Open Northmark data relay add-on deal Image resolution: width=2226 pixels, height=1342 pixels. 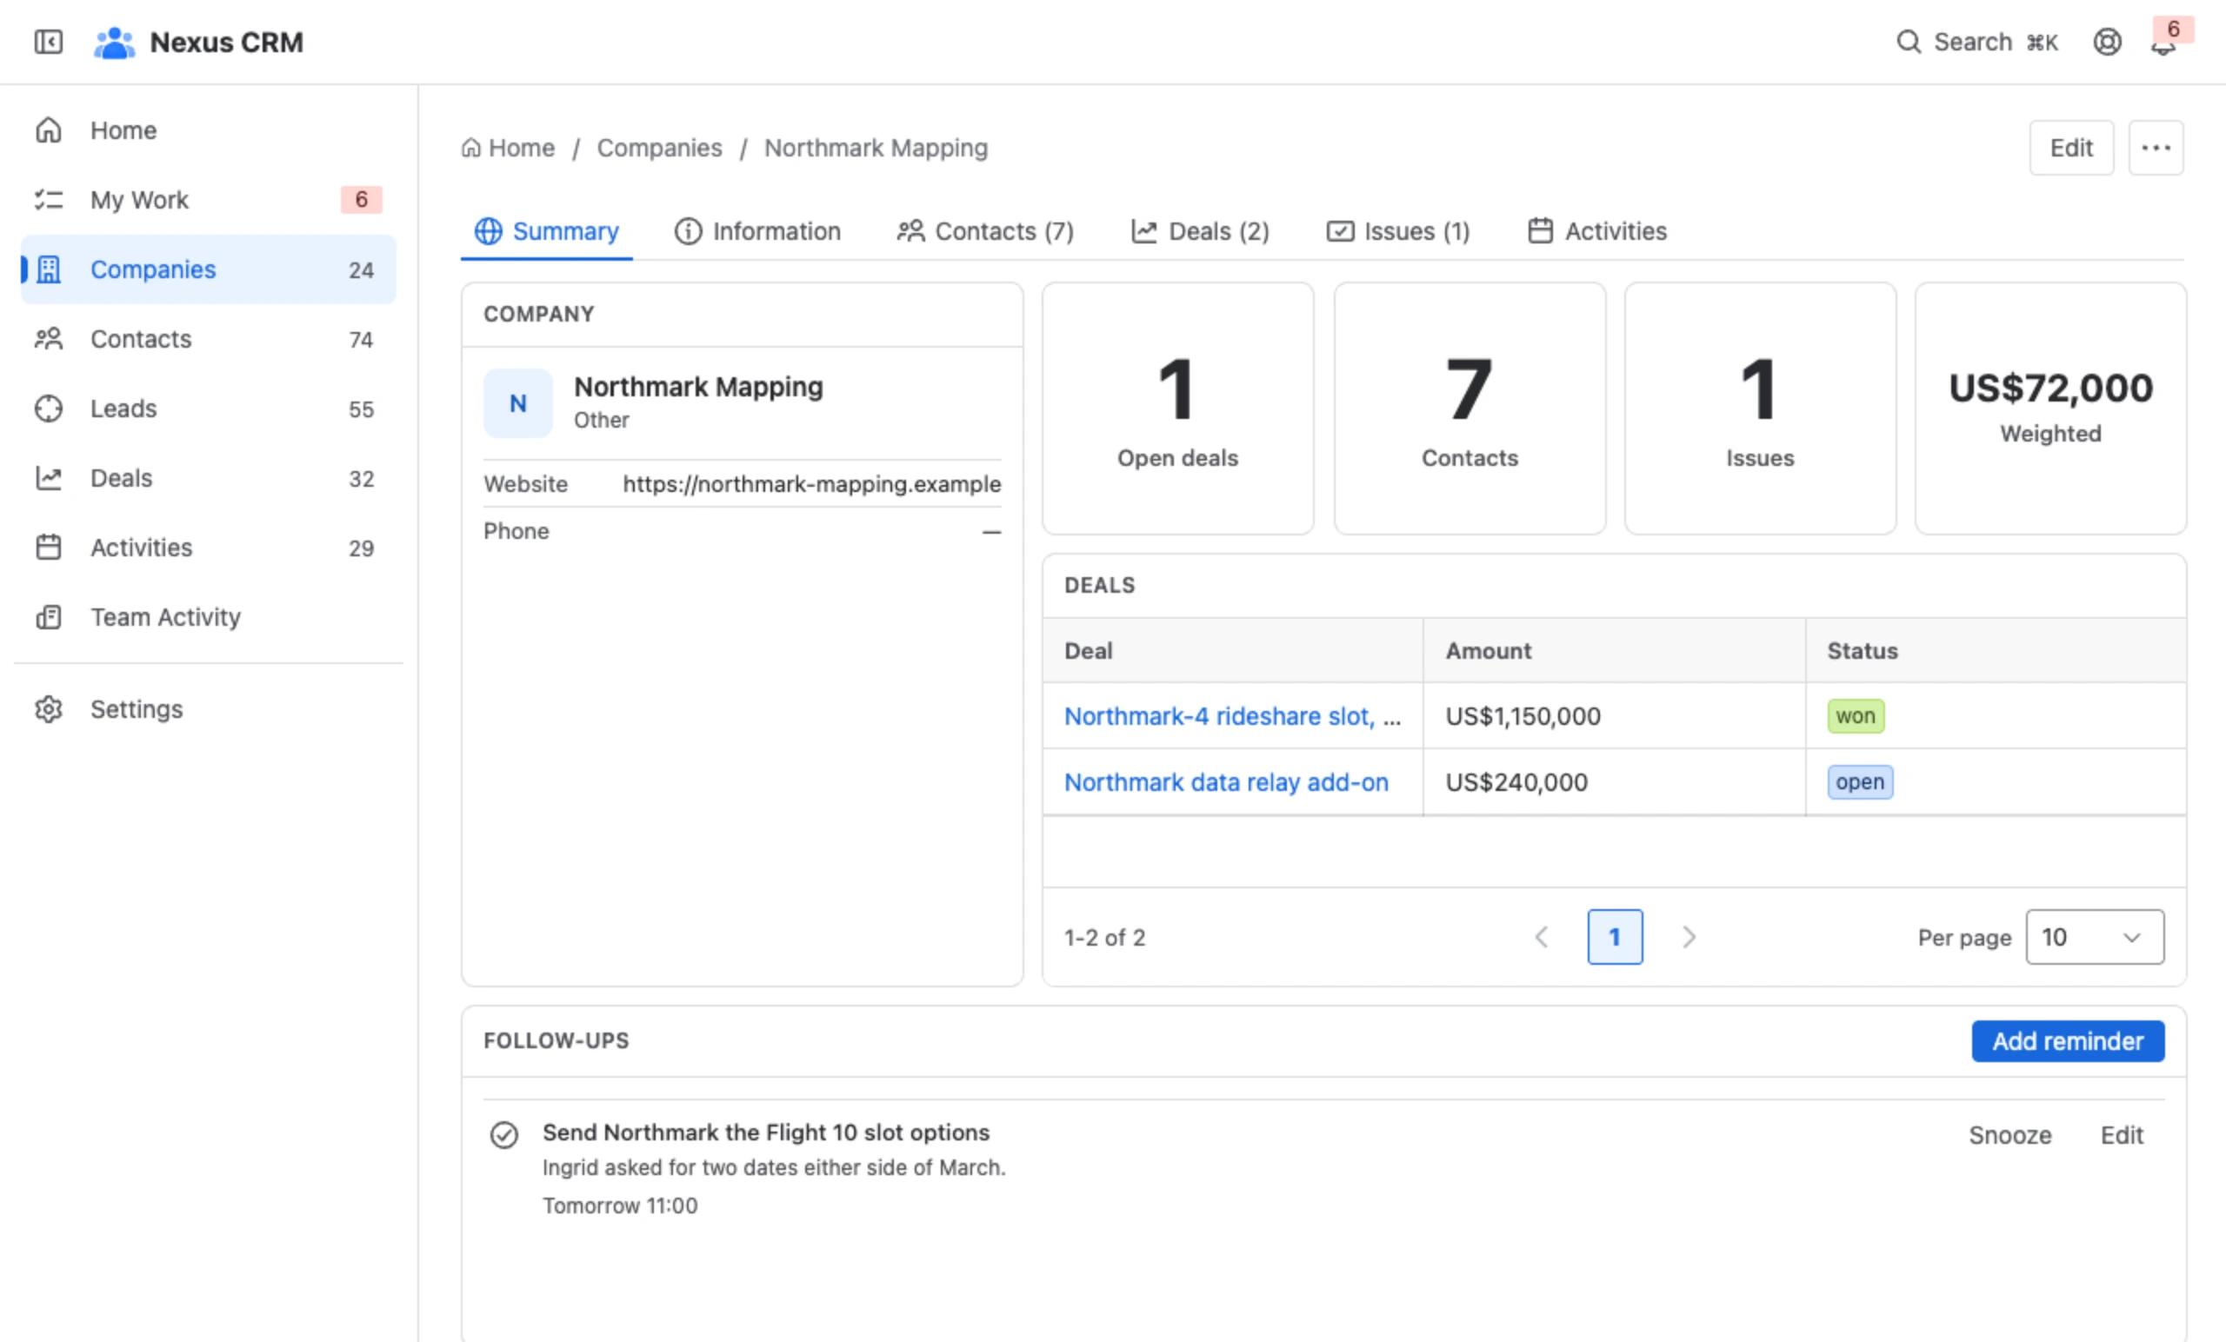pos(1226,781)
